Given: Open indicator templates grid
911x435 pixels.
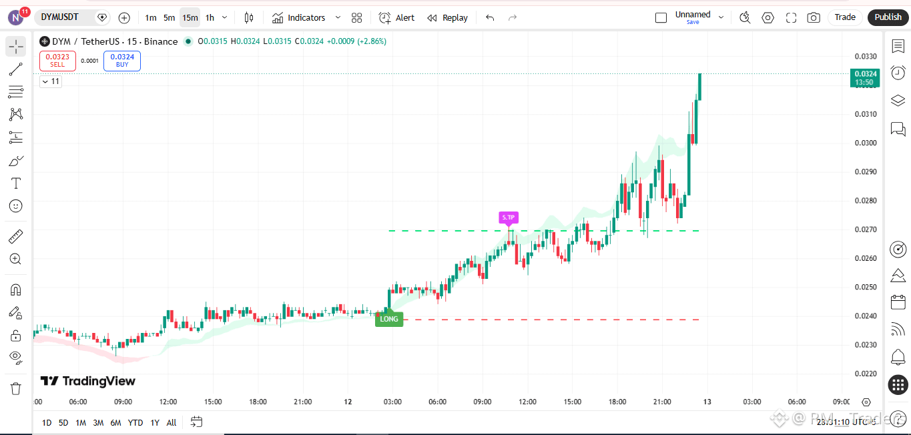Looking at the screenshot, I should pyautogui.click(x=357, y=18).
